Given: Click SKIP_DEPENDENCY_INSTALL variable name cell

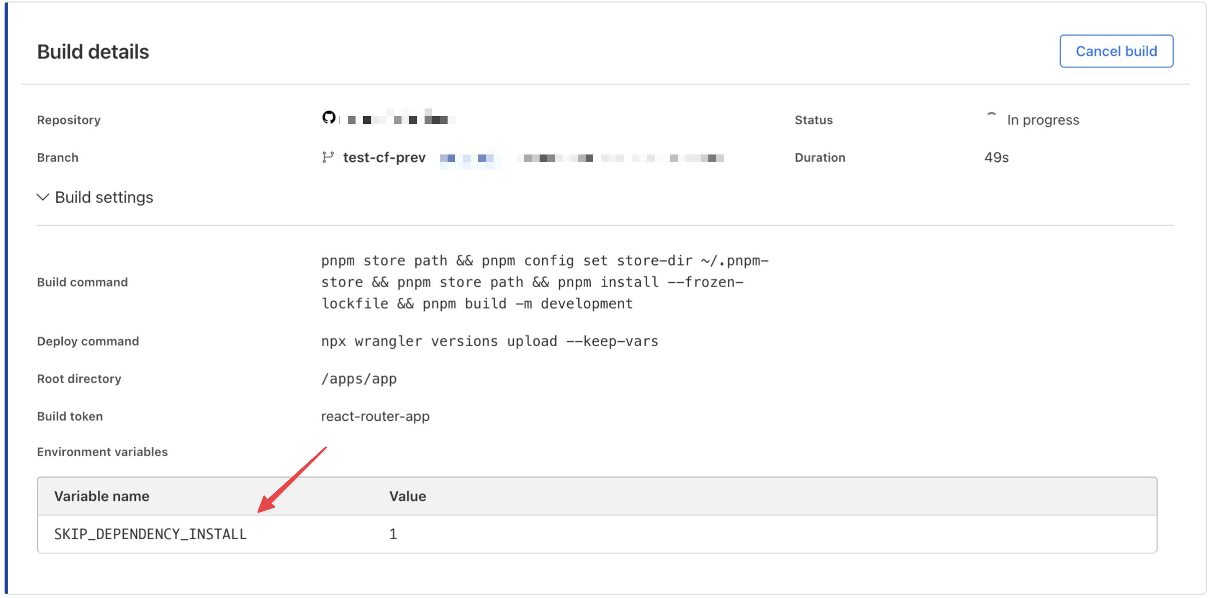Looking at the screenshot, I should (x=150, y=534).
